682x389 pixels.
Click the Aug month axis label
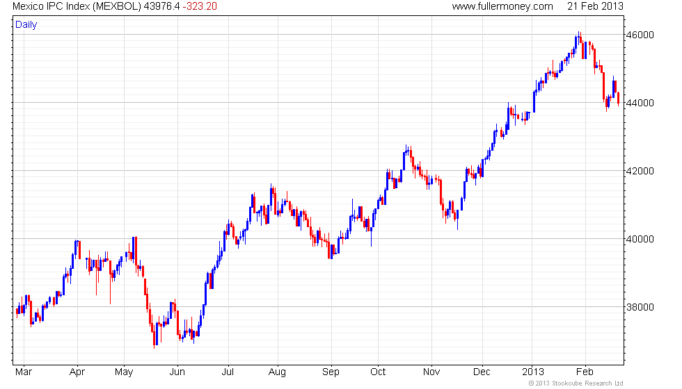[277, 372]
